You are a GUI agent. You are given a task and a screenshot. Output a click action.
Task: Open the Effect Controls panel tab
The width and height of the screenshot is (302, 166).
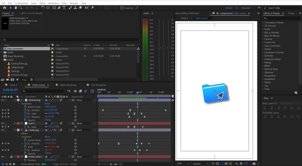[32, 13]
